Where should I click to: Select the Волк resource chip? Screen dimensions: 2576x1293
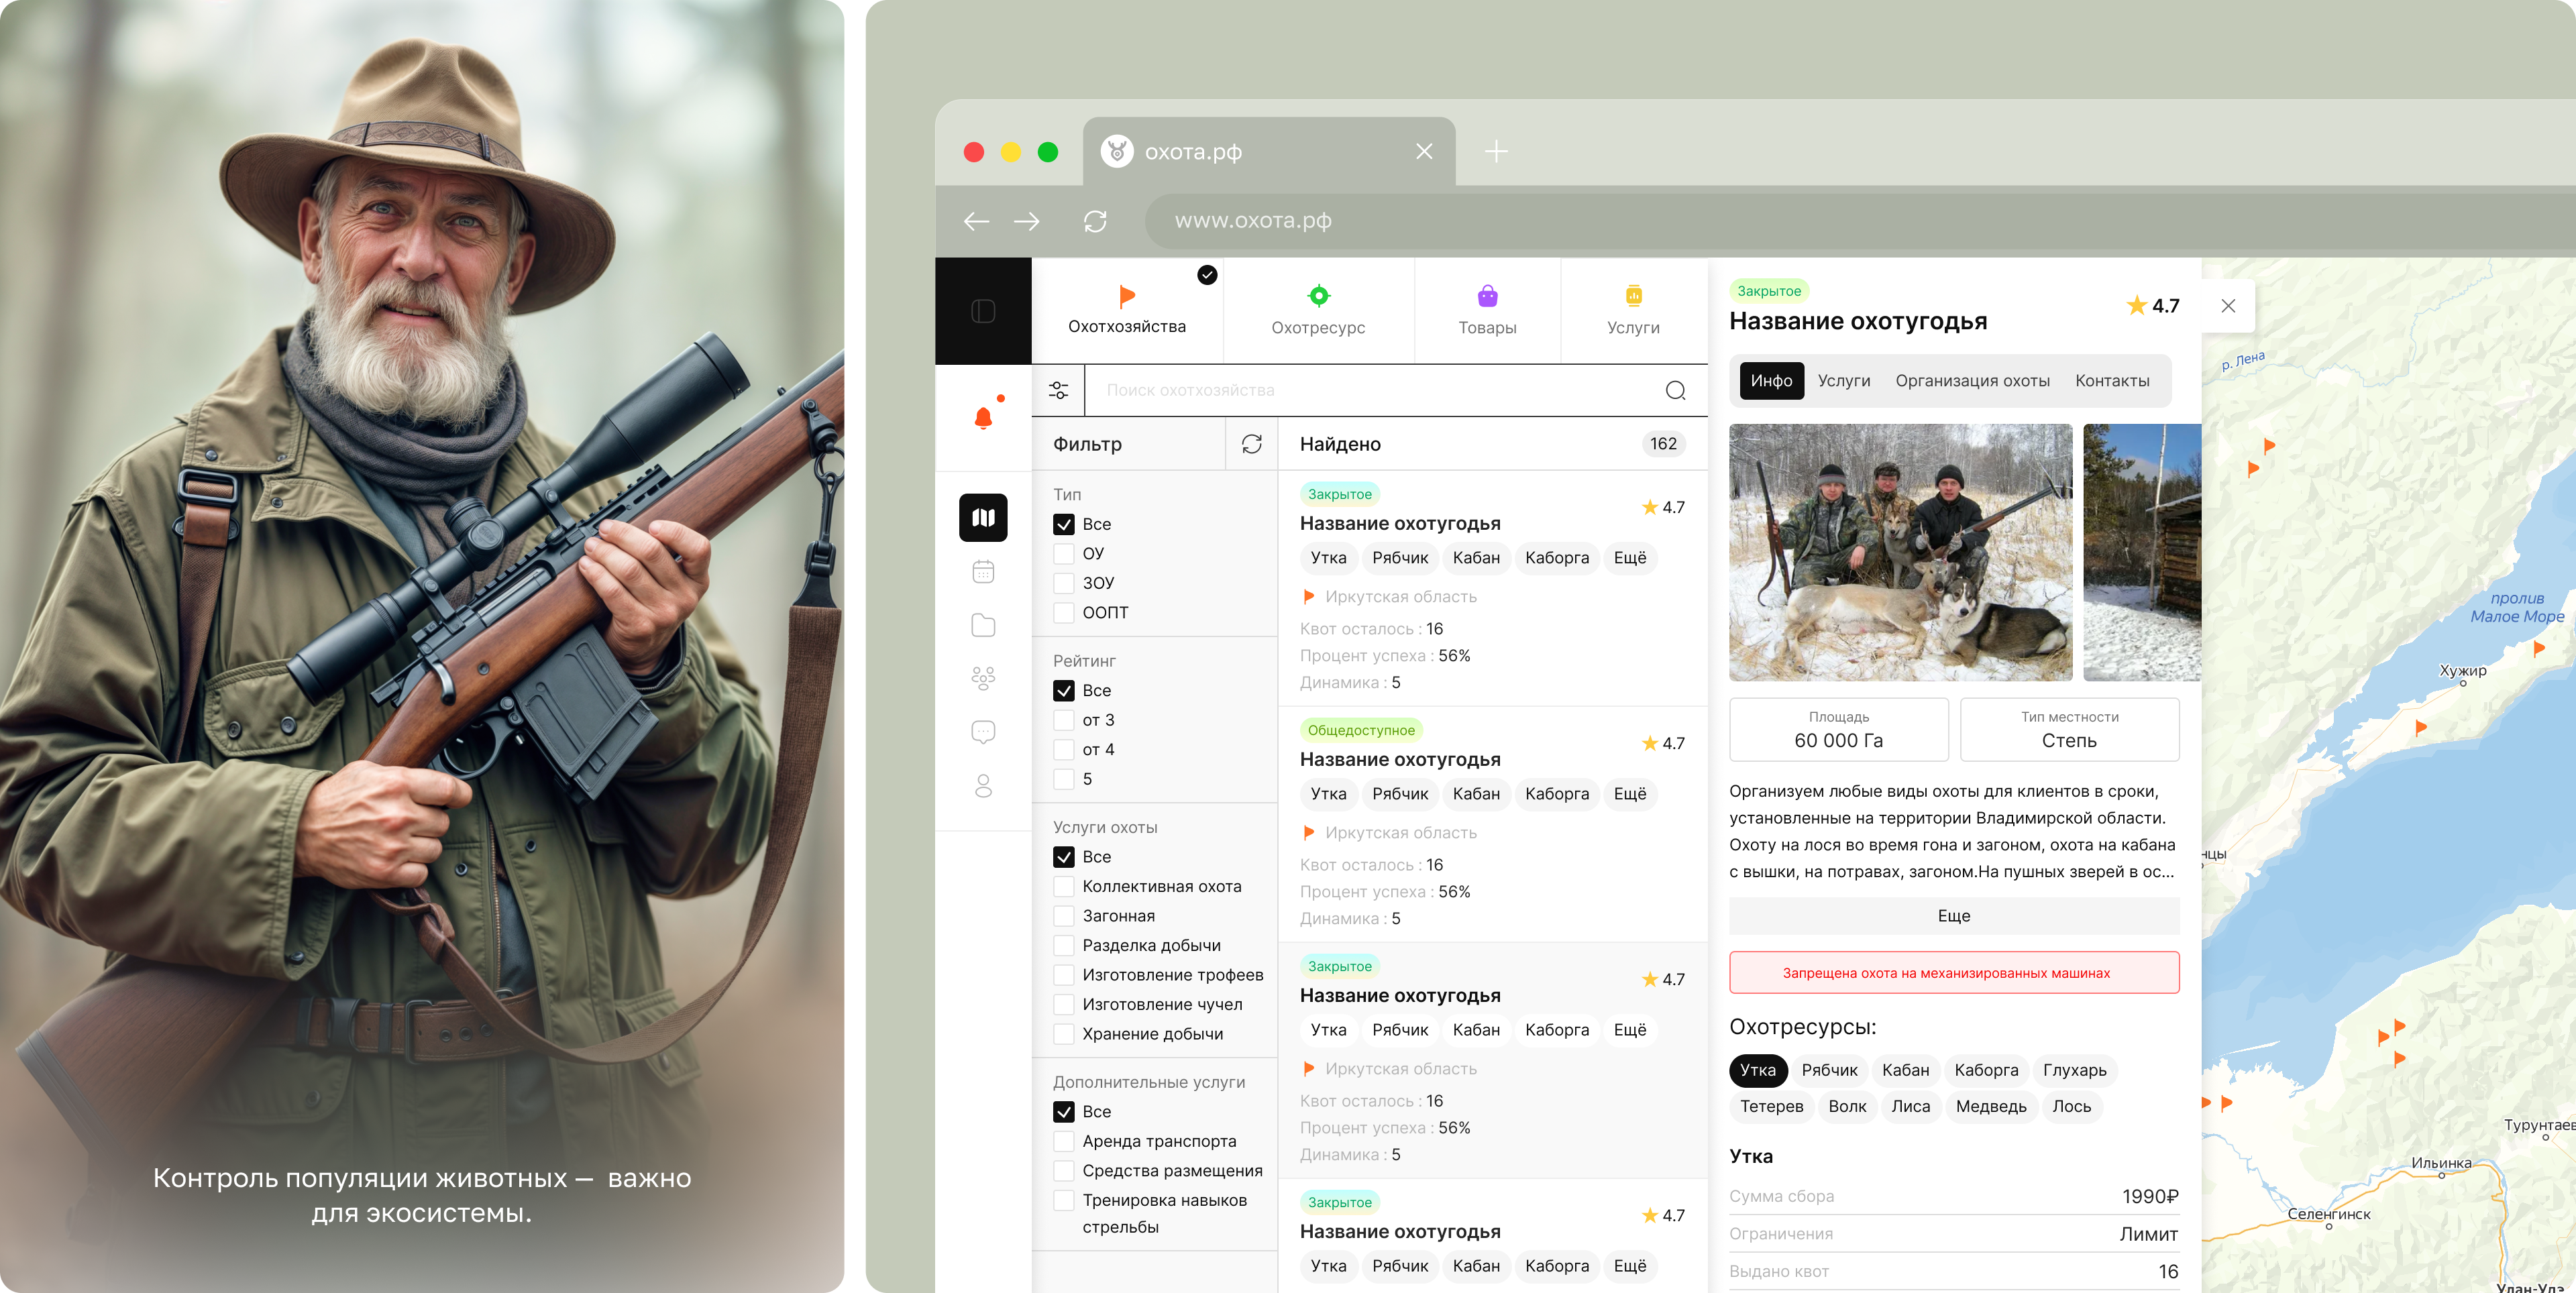tap(1847, 1107)
